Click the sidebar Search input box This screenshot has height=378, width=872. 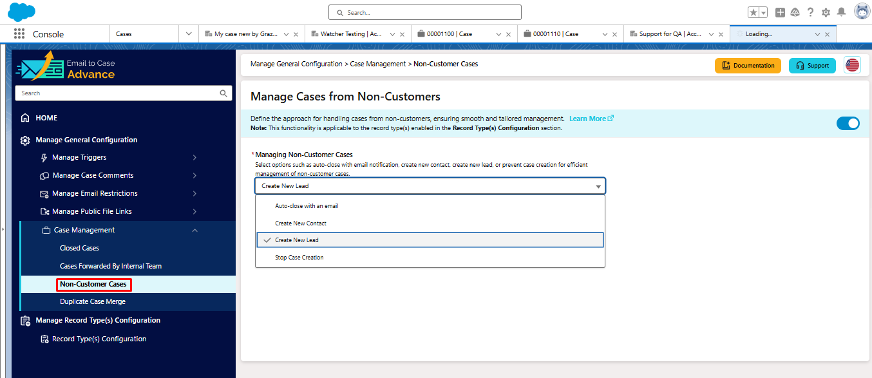[x=122, y=93]
